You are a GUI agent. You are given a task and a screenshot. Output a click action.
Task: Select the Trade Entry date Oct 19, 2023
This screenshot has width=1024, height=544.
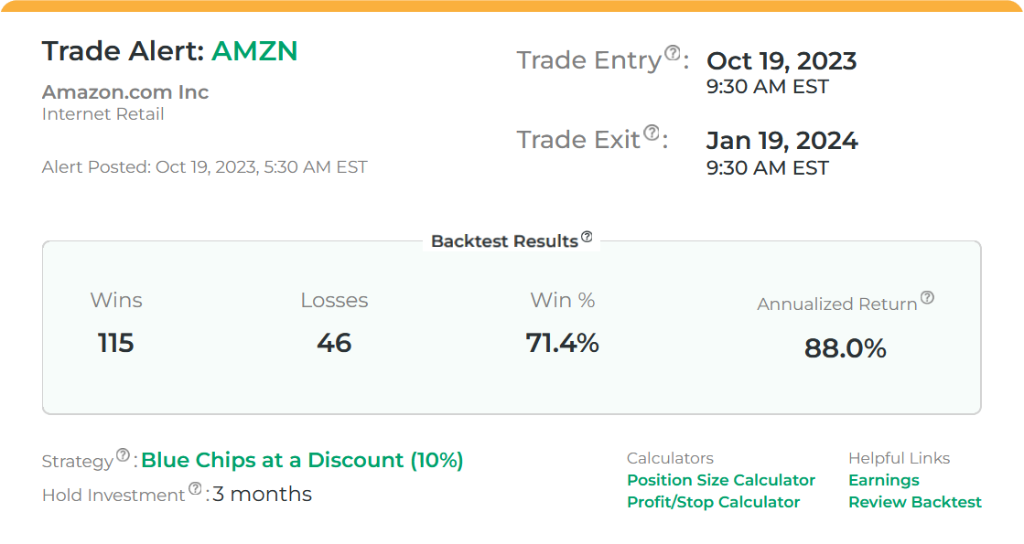pyautogui.click(x=781, y=61)
